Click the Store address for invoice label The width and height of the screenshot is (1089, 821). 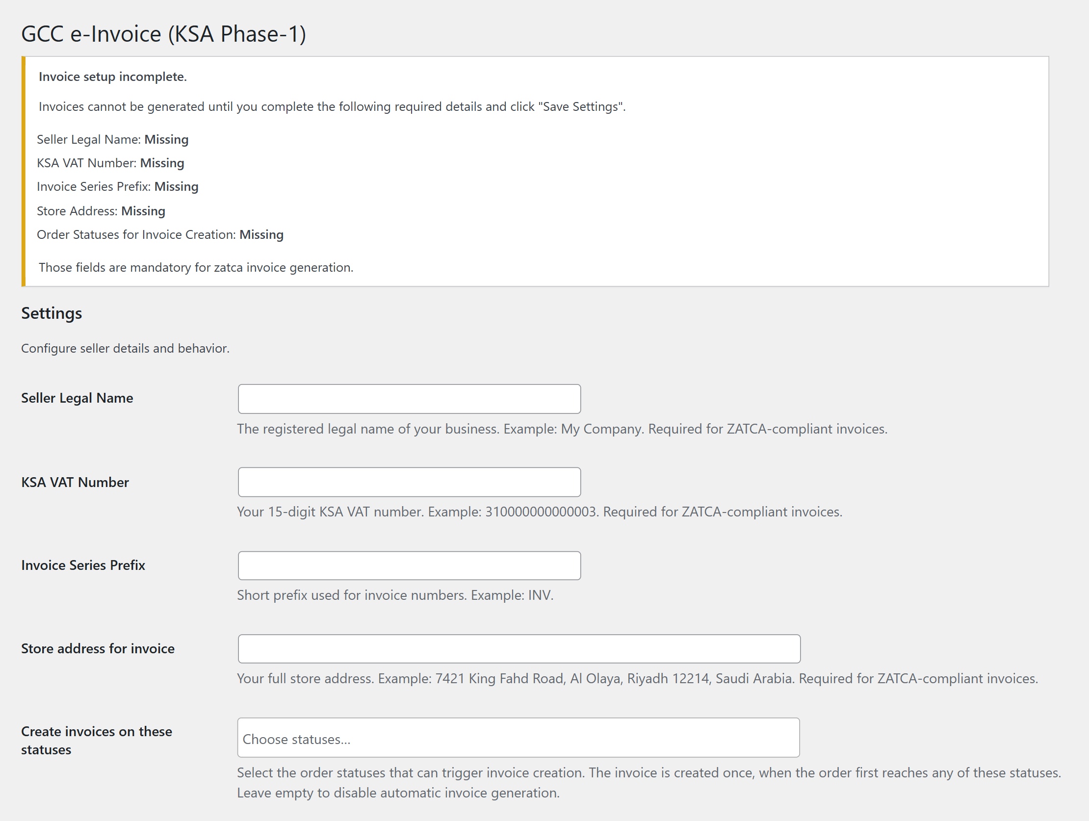(98, 648)
